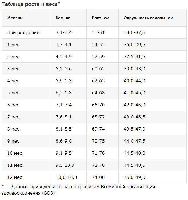The image size is (188, 200).
Task: Select the '11 мес.' row label
Action: [x=15, y=165]
